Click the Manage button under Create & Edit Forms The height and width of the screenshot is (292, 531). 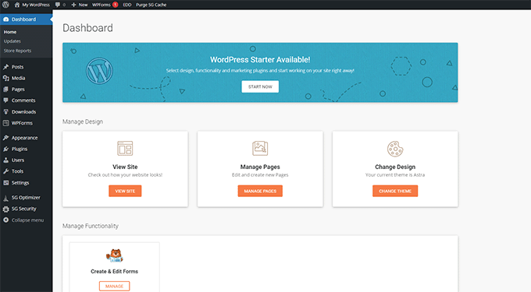[x=115, y=287]
